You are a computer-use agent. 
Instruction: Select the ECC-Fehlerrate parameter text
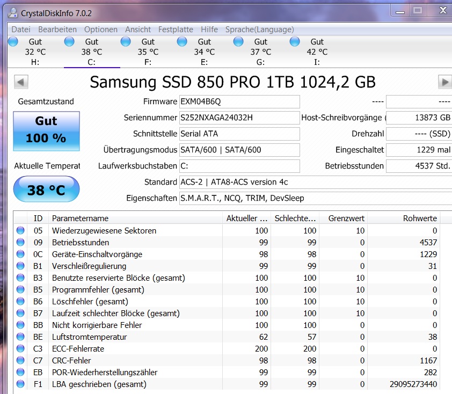click(78, 349)
